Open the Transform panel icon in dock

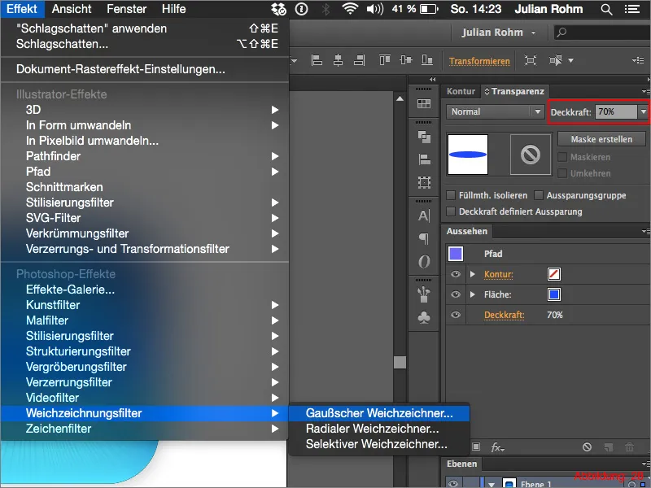click(x=424, y=182)
